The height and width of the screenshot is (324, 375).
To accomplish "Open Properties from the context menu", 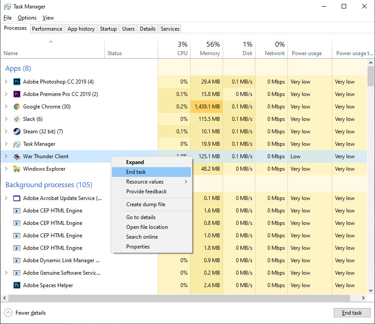I will point(152,247).
